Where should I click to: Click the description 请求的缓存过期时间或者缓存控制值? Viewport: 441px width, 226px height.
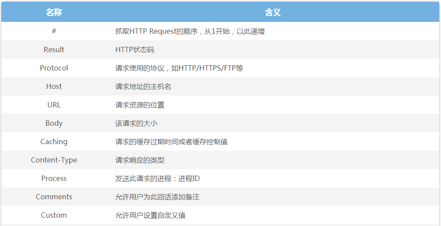pyautogui.click(x=171, y=141)
